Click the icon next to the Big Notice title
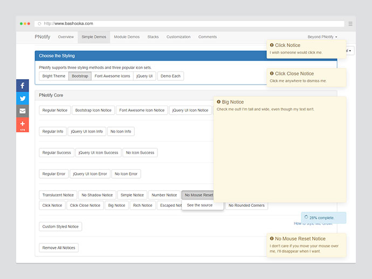The height and width of the screenshot is (279, 372). point(218,102)
